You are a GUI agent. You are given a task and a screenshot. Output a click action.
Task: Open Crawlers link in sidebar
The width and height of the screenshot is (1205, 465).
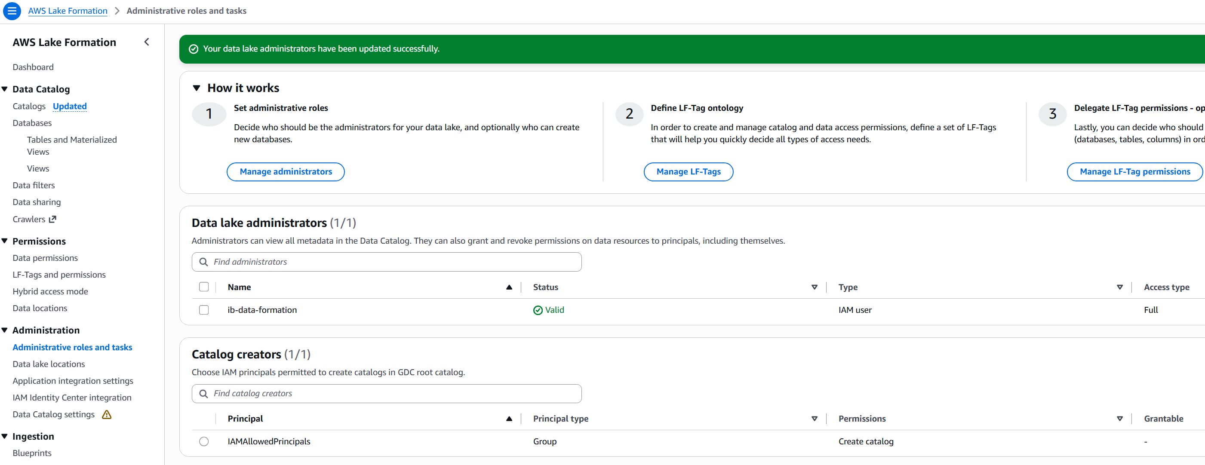click(29, 220)
